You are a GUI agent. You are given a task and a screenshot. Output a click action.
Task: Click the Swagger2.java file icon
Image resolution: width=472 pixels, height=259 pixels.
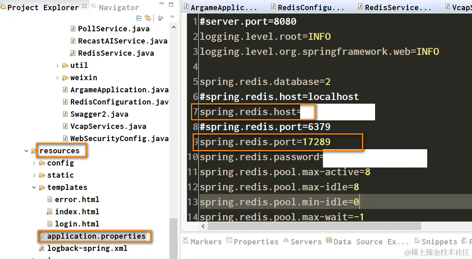point(65,114)
